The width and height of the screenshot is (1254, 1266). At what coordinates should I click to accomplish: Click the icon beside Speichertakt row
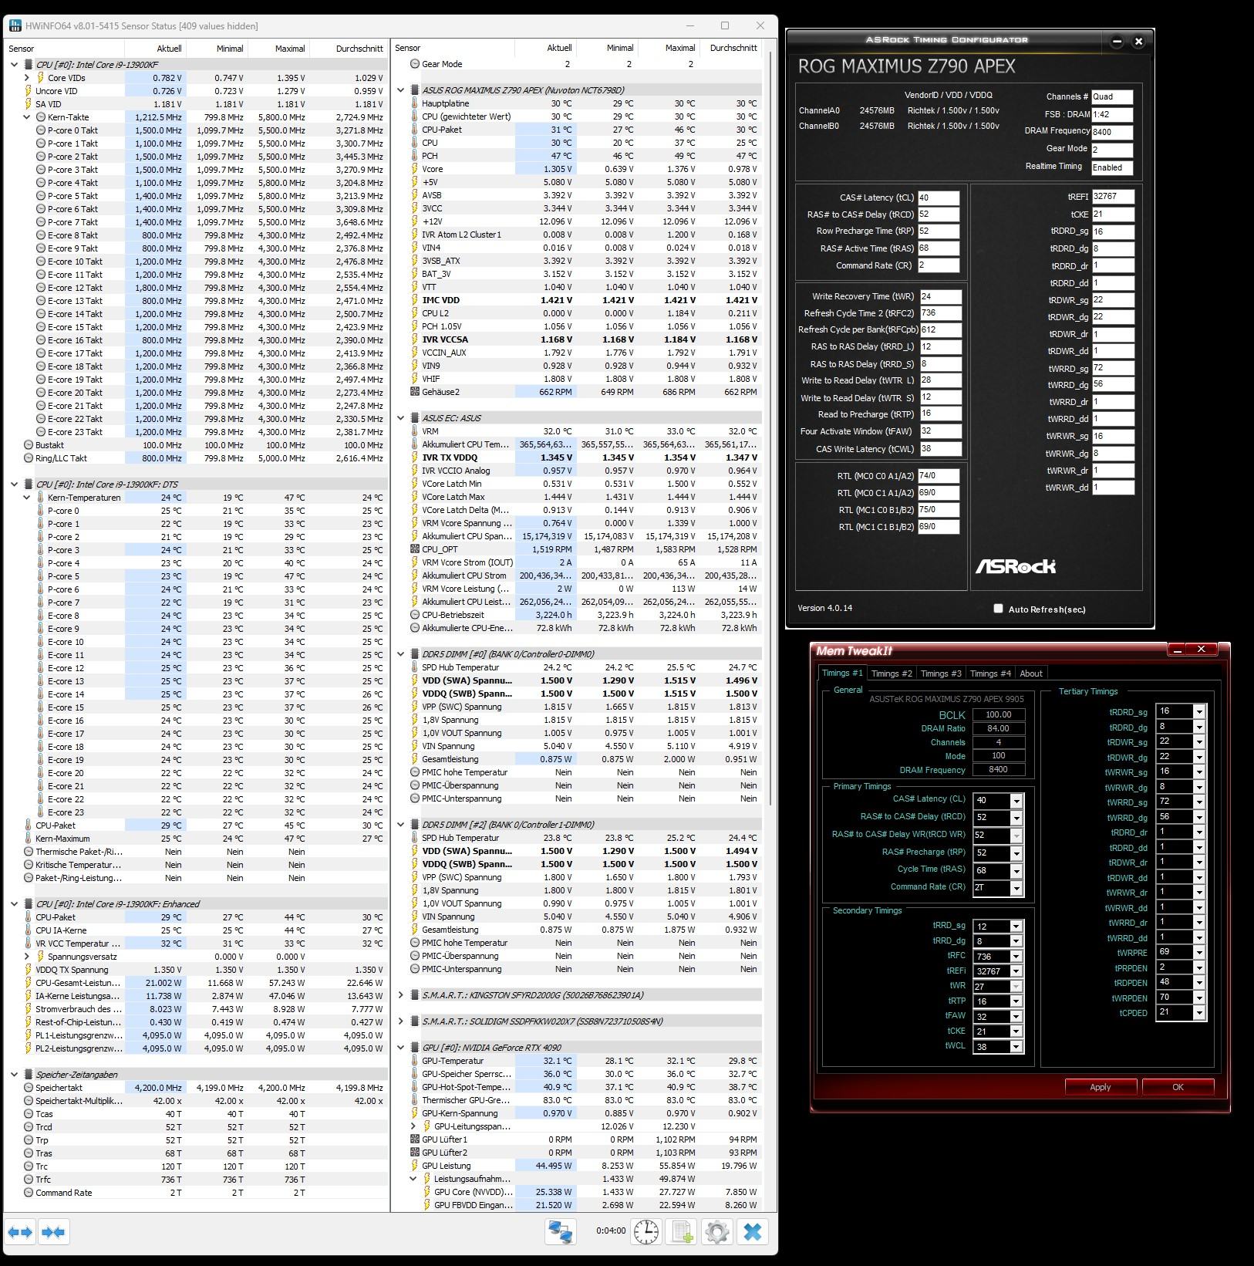click(29, 1088)
